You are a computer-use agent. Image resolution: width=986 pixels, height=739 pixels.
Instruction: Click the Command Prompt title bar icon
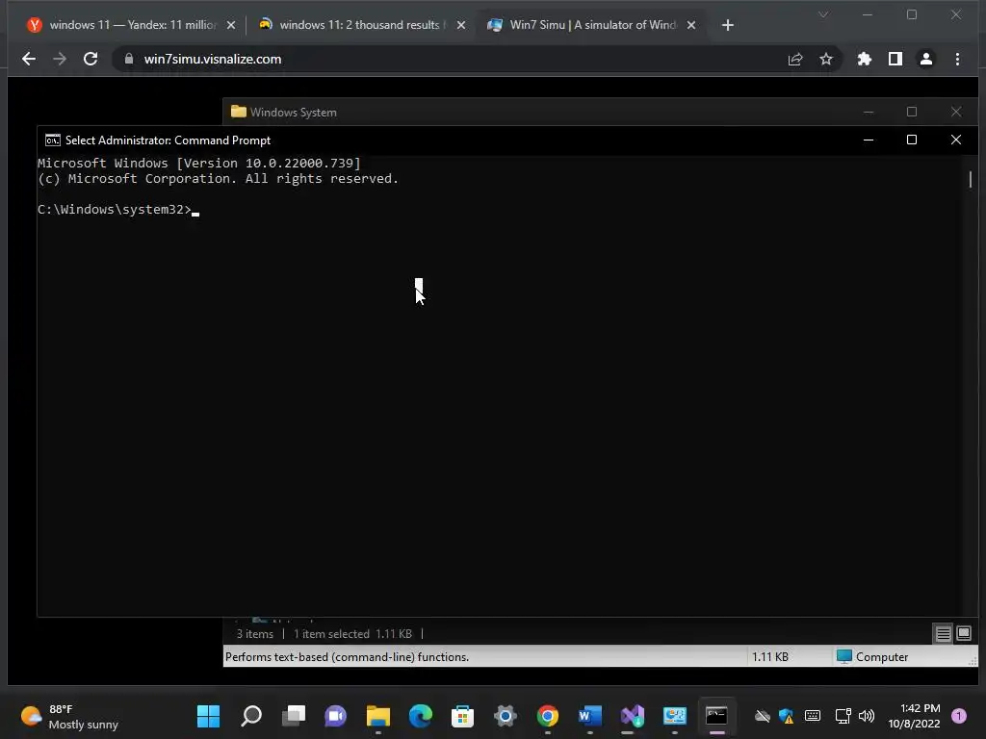tap(53, 140)
